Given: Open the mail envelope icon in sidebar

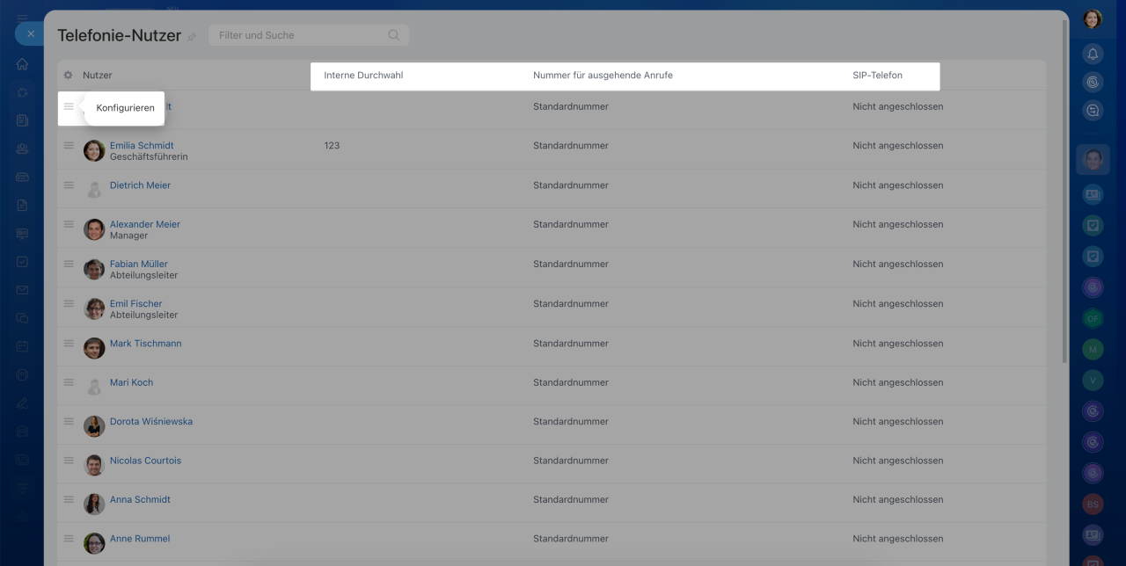Looking at the screenshot, I should click(22, 290).
